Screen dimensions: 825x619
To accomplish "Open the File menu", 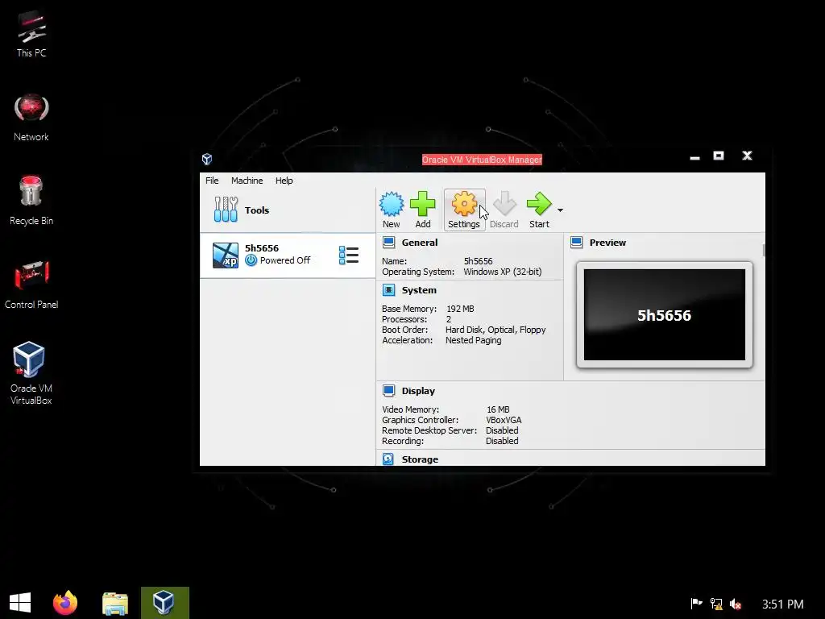I will (x=212, y=181).
